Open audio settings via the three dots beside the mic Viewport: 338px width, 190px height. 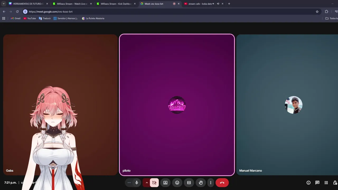pyautogui.click(x=129, y=183)
